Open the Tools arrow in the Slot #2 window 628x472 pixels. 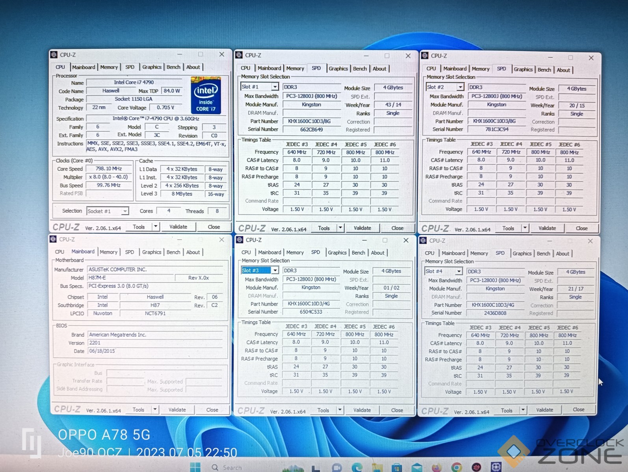pos(525,228)
